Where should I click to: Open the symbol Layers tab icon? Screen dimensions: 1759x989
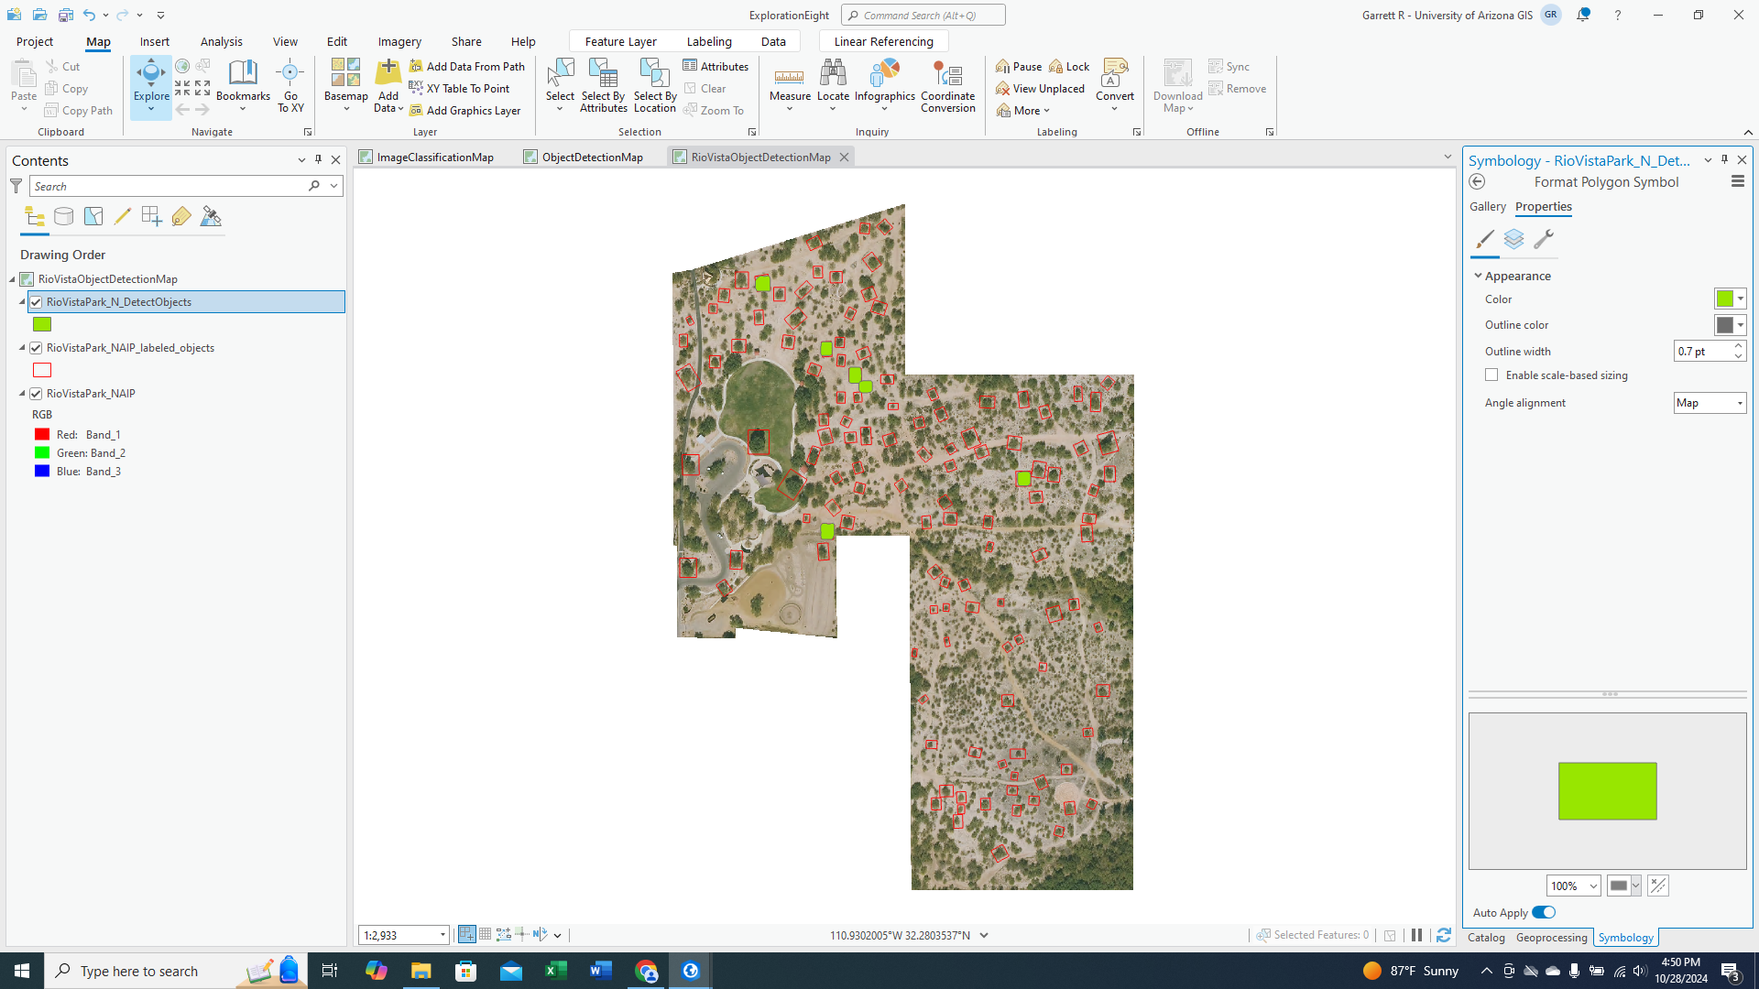coord(1513,240)
